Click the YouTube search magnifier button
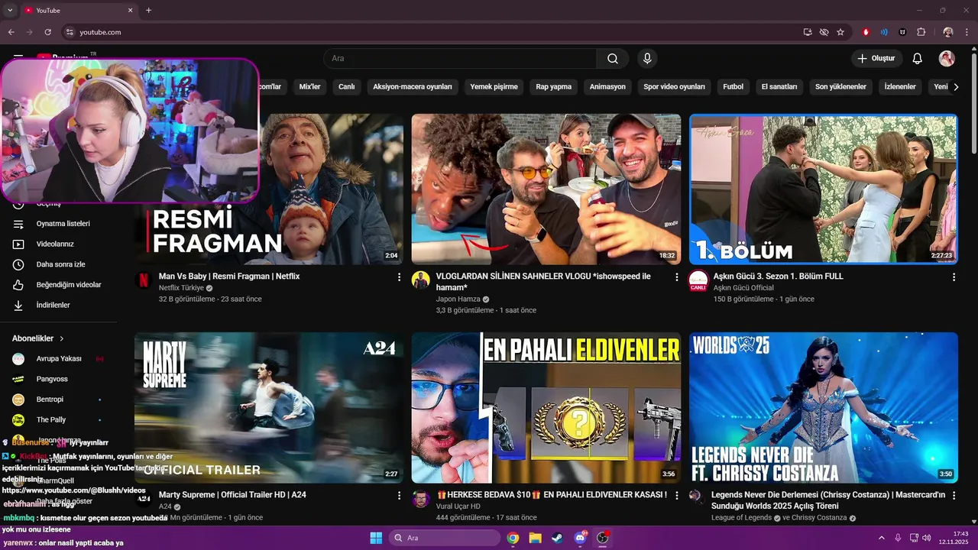Viewport: 978px width, 550px height. pyautogui.click(x=613, y=59)
